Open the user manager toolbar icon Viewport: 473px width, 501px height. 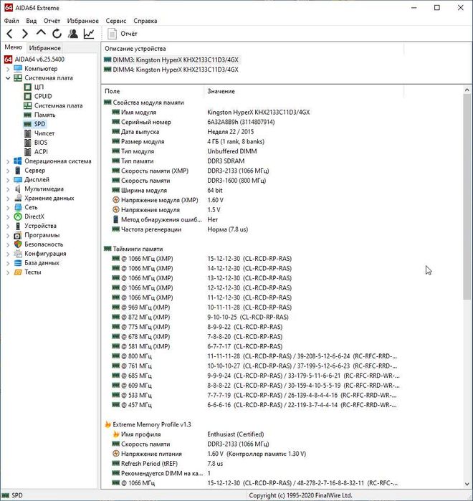click(73, 34)
